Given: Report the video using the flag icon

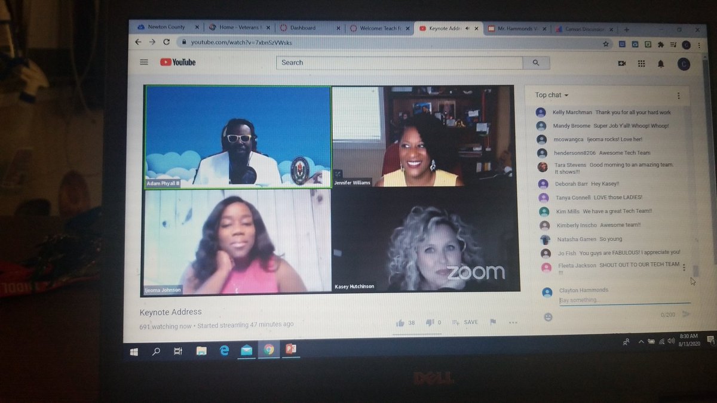Looking at the screenshot, I should coord(492,322).
